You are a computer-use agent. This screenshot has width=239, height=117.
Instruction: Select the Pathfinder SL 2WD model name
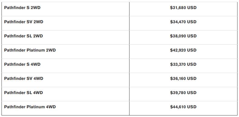(x=24, y=36)
